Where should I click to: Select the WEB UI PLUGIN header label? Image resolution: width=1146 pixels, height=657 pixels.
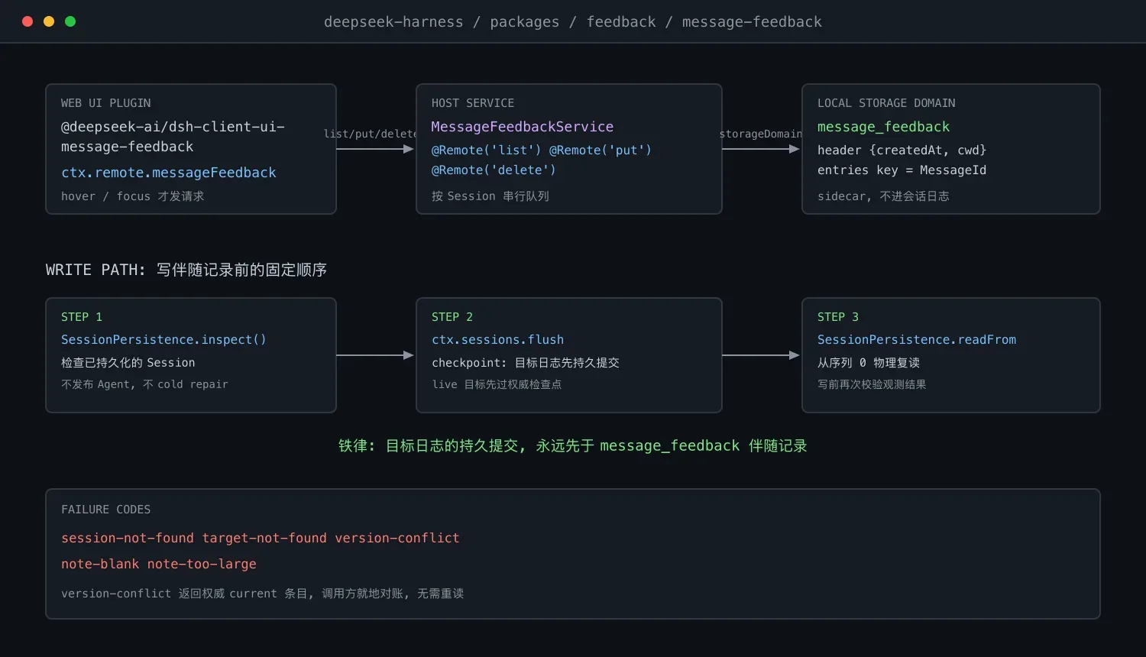[106, 103]
